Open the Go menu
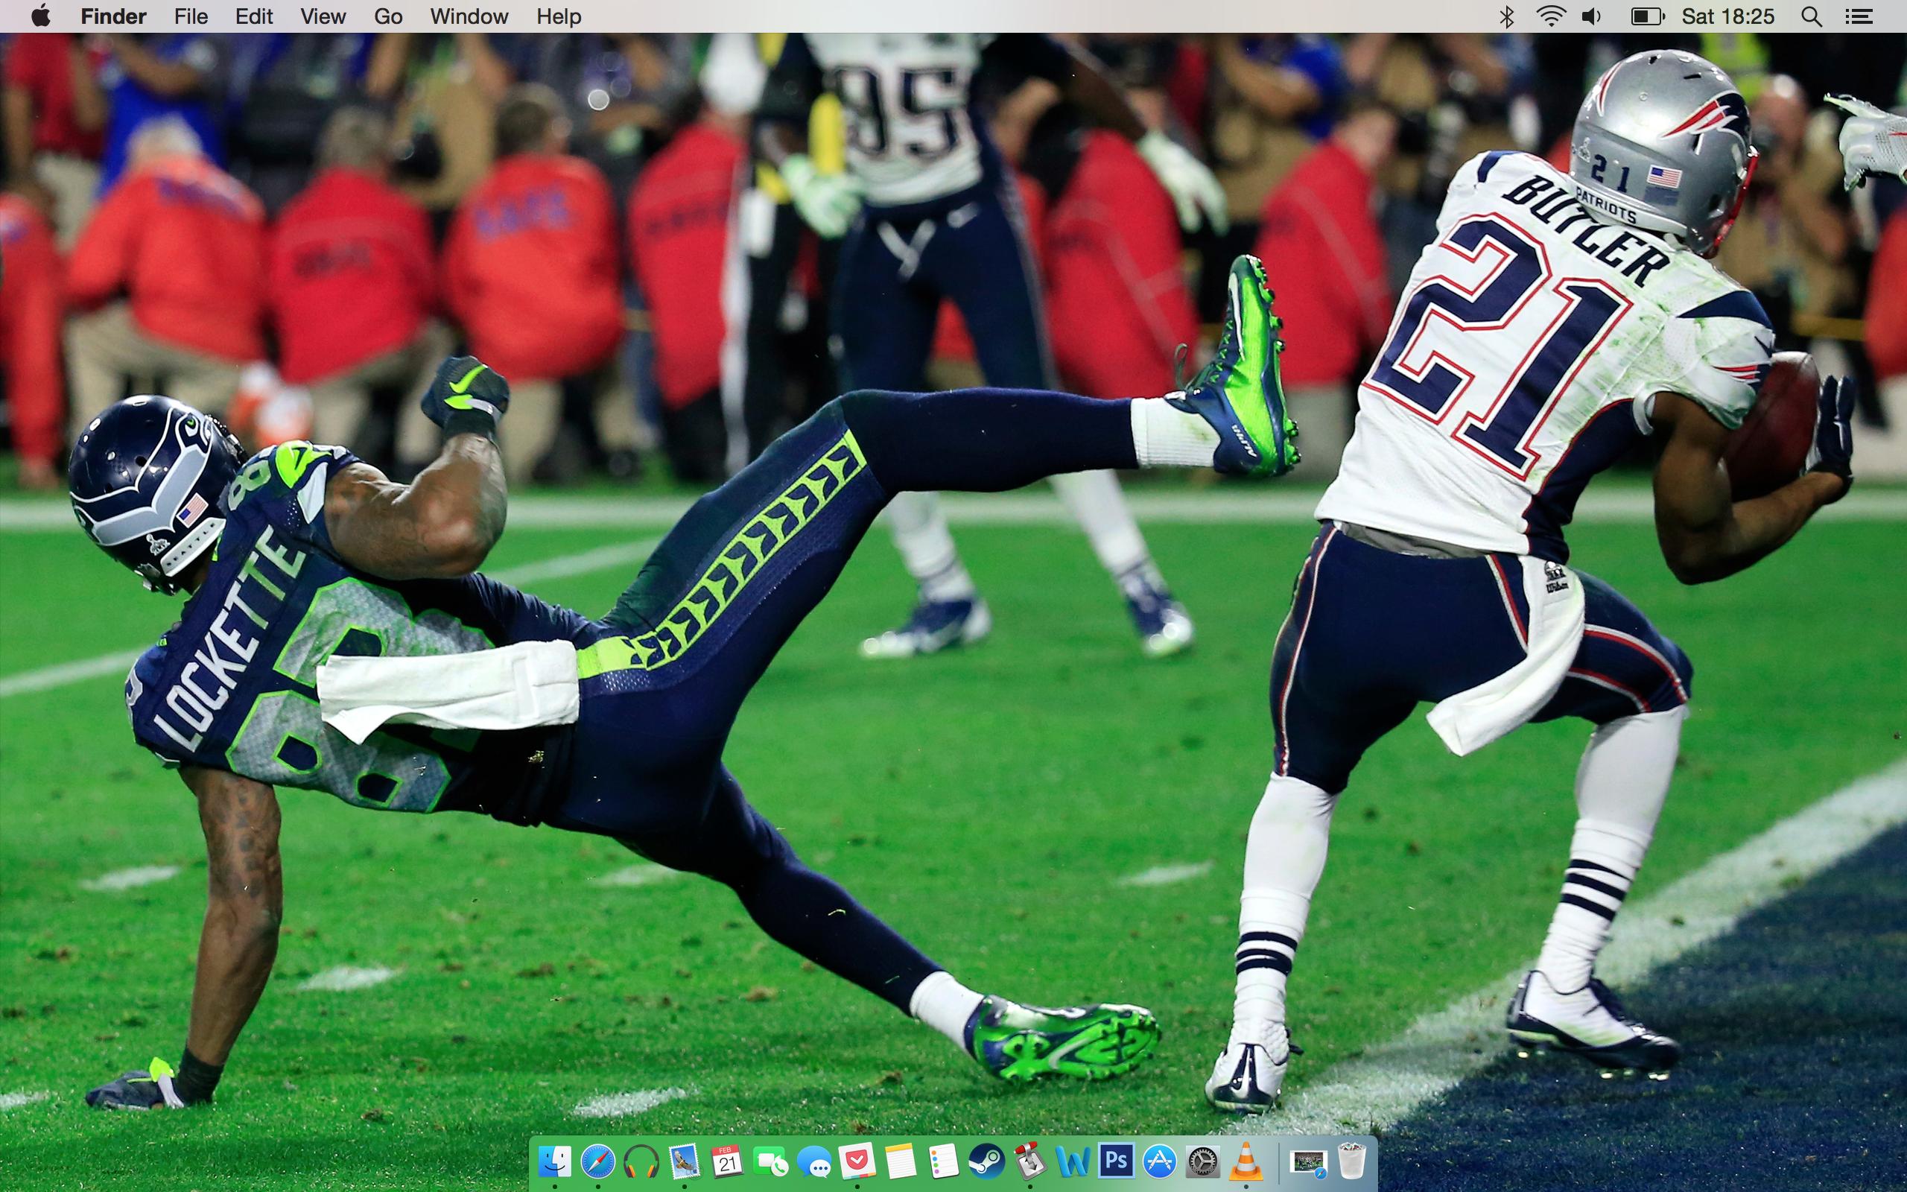Screen dimensions: 1907x1192 coord(387,16)
